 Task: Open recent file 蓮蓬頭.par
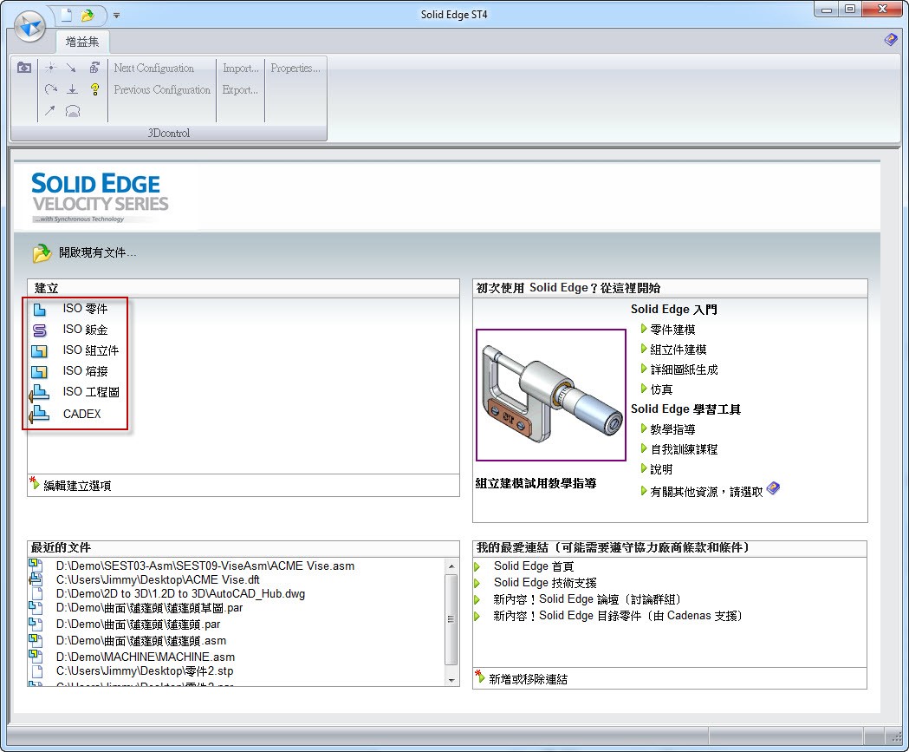(x=138, y=624)
